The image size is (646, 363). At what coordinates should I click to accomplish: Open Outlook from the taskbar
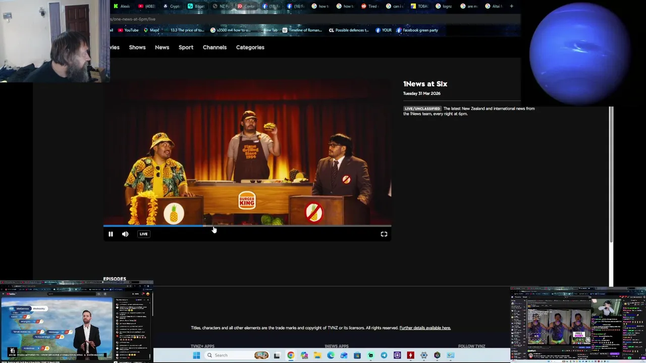pos(344,355)
